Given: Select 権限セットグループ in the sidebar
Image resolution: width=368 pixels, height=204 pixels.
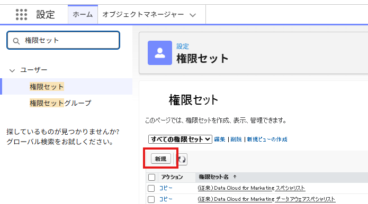Looking at the screenshot, I should point(60,103).
